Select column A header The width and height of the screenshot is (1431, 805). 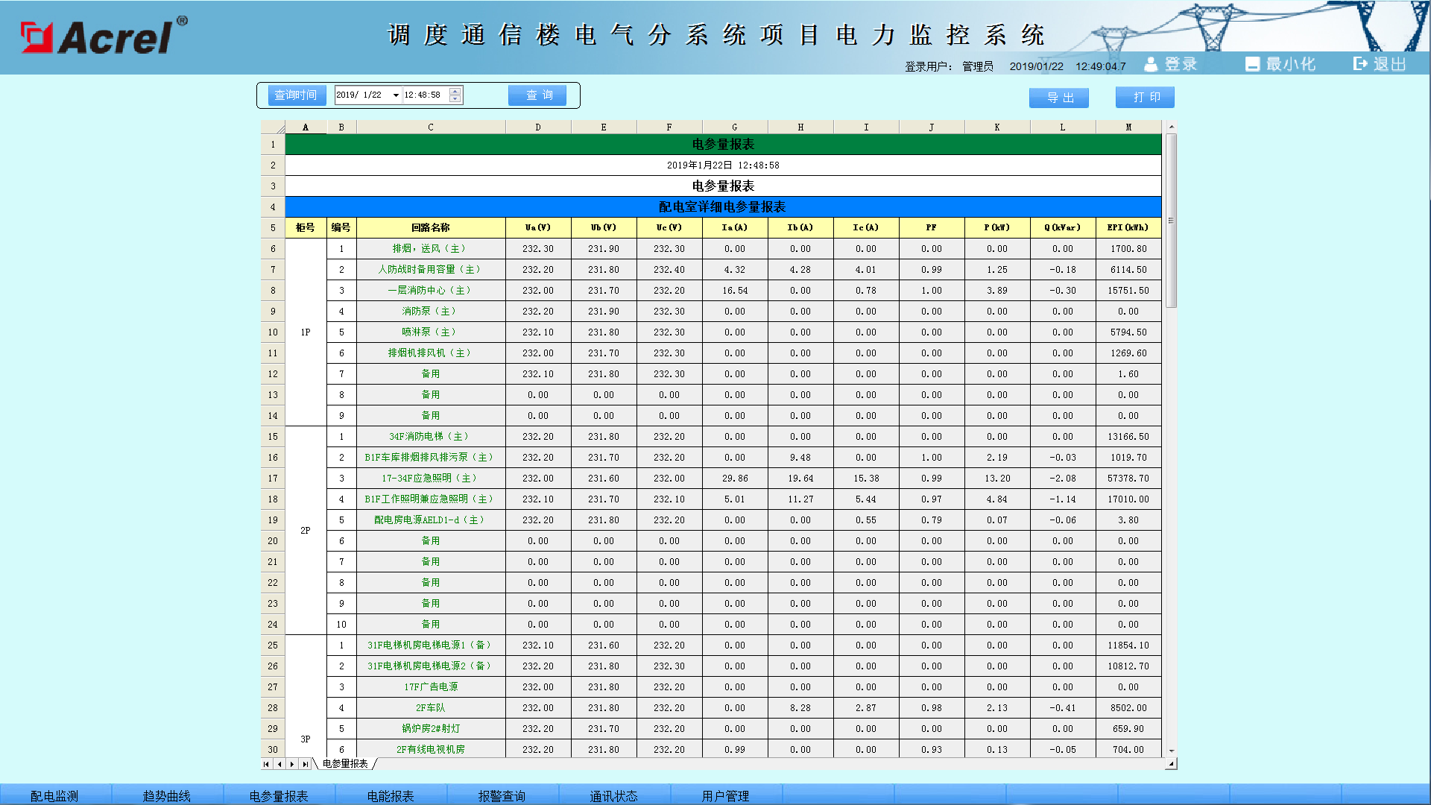point(306,127)
